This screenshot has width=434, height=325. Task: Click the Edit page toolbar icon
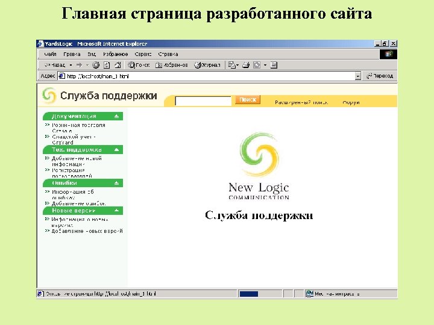[x=257, y=65]
